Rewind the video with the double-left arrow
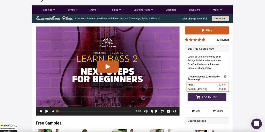The height and width of the screenshot is (132, 265). coord(41,111)
